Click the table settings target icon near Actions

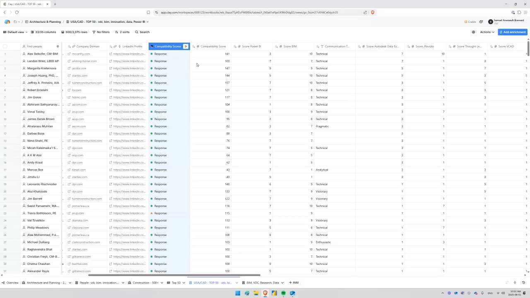[x=474, y=32]
